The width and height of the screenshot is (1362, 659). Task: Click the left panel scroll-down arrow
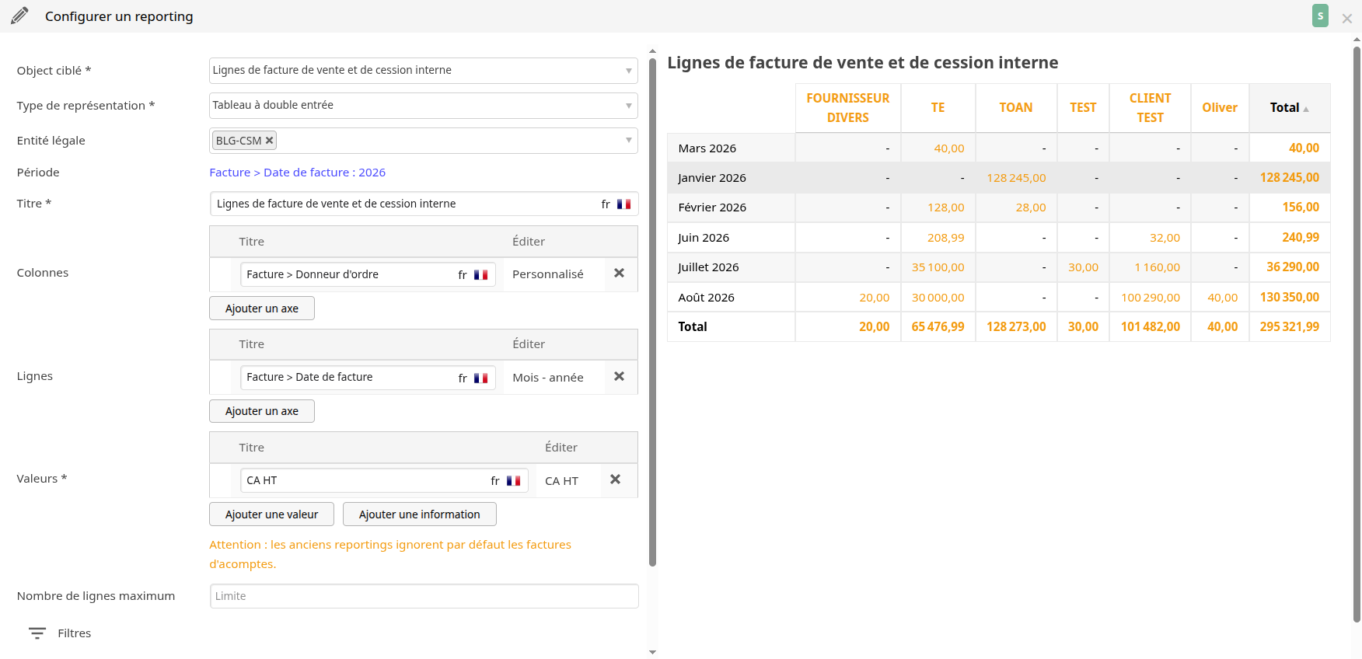click(x=652, y=652)
